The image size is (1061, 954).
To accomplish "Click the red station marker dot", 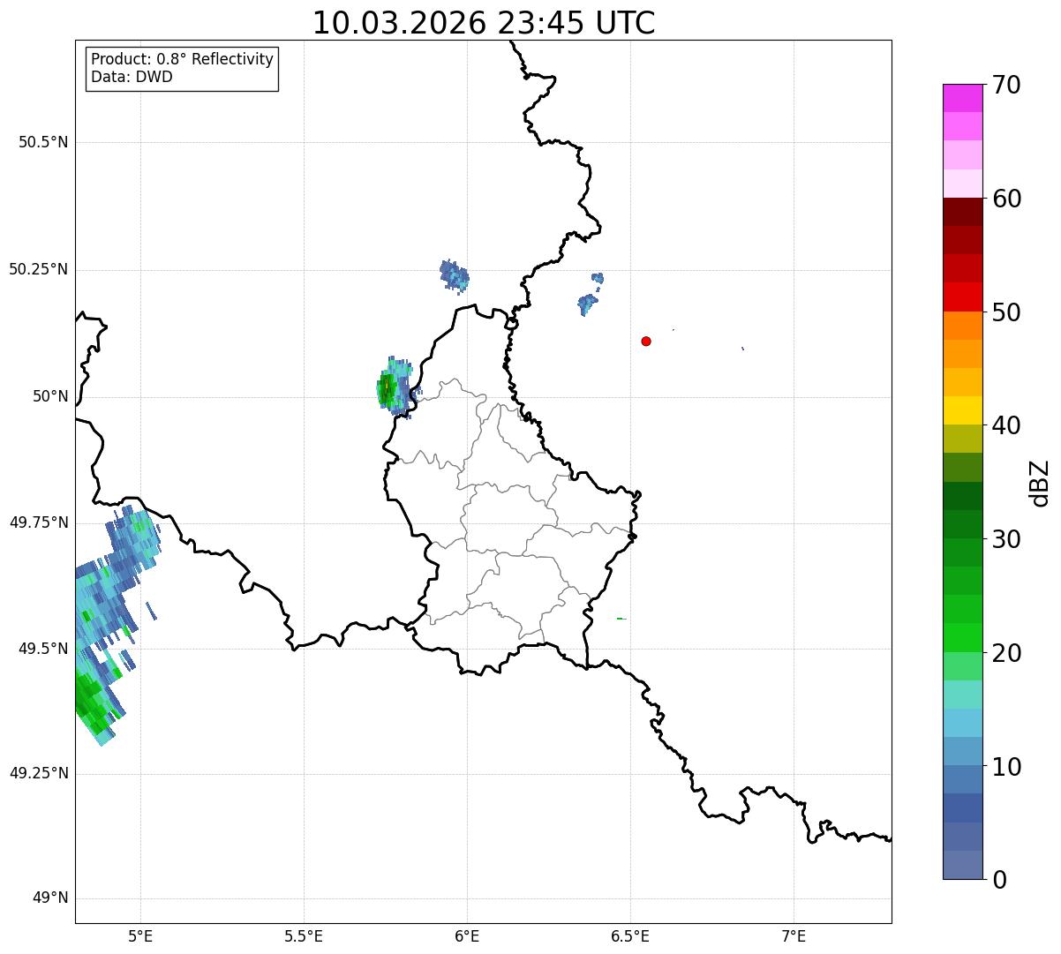I will [x=646, y=342].
